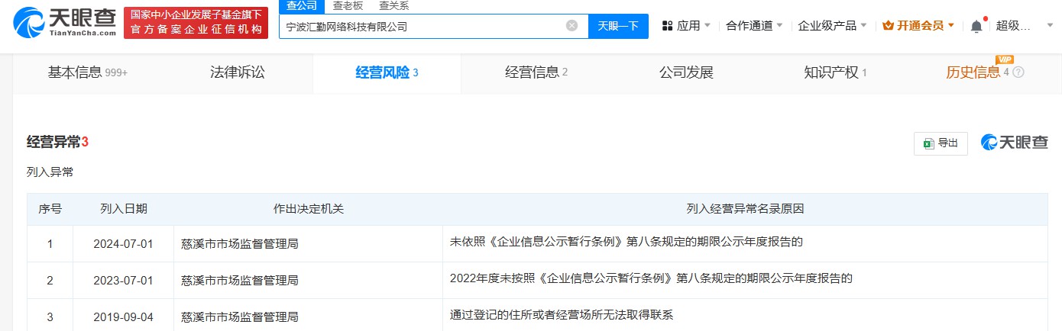1062x331 pixels.
Task: Switch to the 基本信息 tab
Action: [x=87, y=72]
